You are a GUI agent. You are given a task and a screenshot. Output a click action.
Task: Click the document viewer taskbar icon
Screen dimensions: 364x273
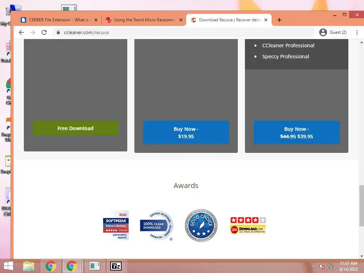[x=95, y=266]
